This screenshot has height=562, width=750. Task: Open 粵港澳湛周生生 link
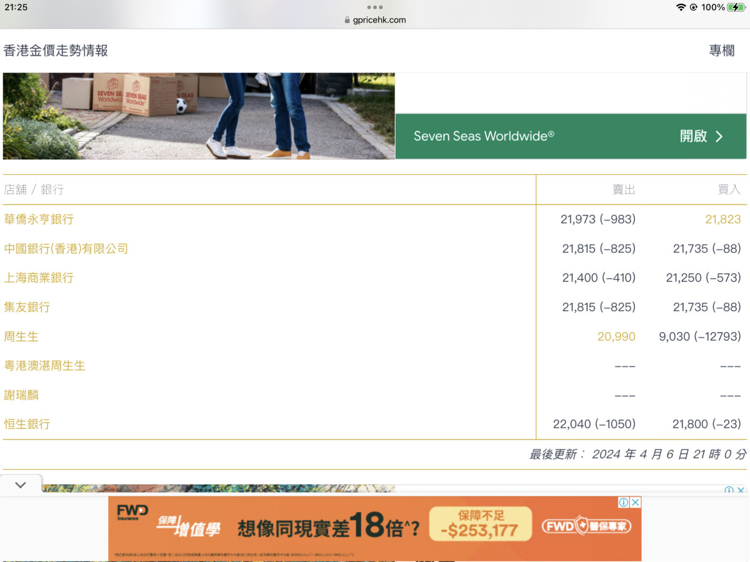44,366
